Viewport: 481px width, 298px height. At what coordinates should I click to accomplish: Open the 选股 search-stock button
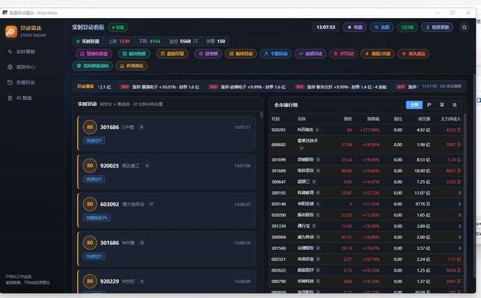382,27
